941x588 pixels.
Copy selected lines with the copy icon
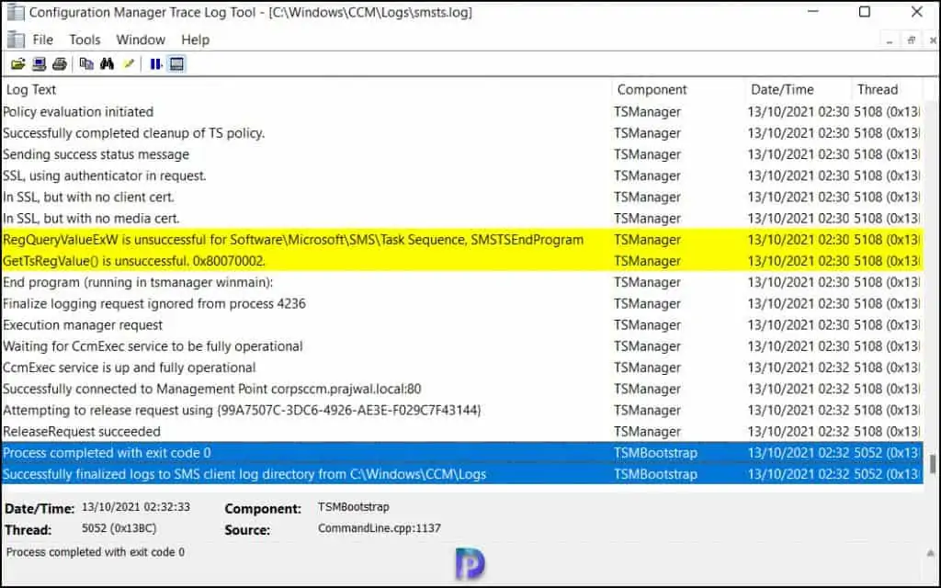pyautogui.click(x=86, y=63)
